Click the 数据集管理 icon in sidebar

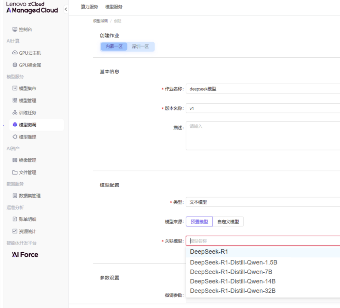click(15, 196)
